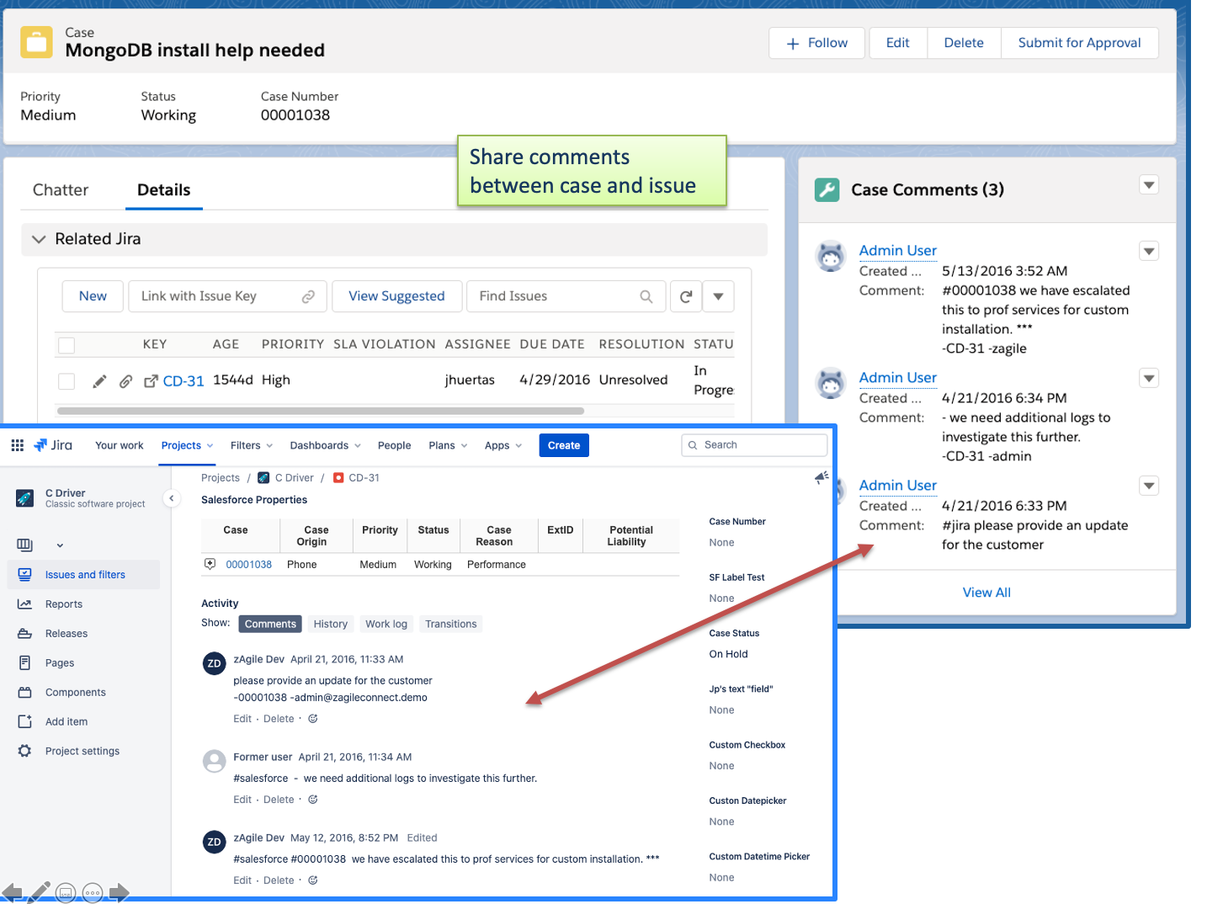Show the History activity tab
Screen dimensions: 1207x904
[331, 624]
